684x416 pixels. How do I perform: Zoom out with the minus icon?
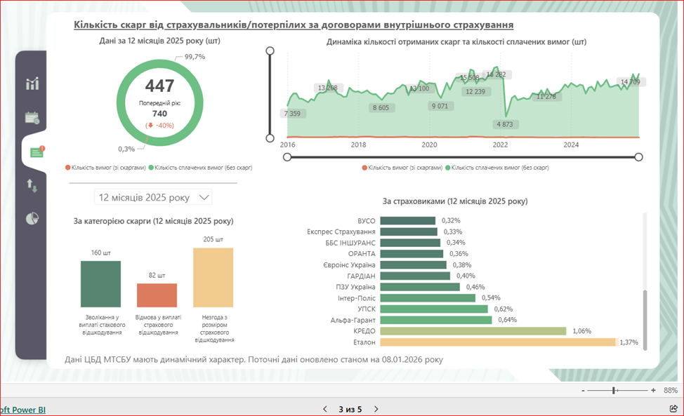[x=583, y=390]
